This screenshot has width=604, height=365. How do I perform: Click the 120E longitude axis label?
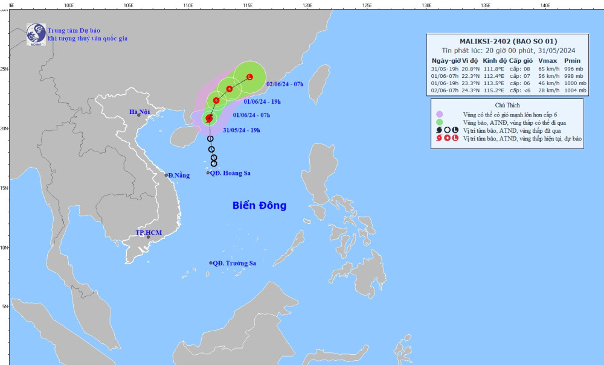click(x=307, y=5)
